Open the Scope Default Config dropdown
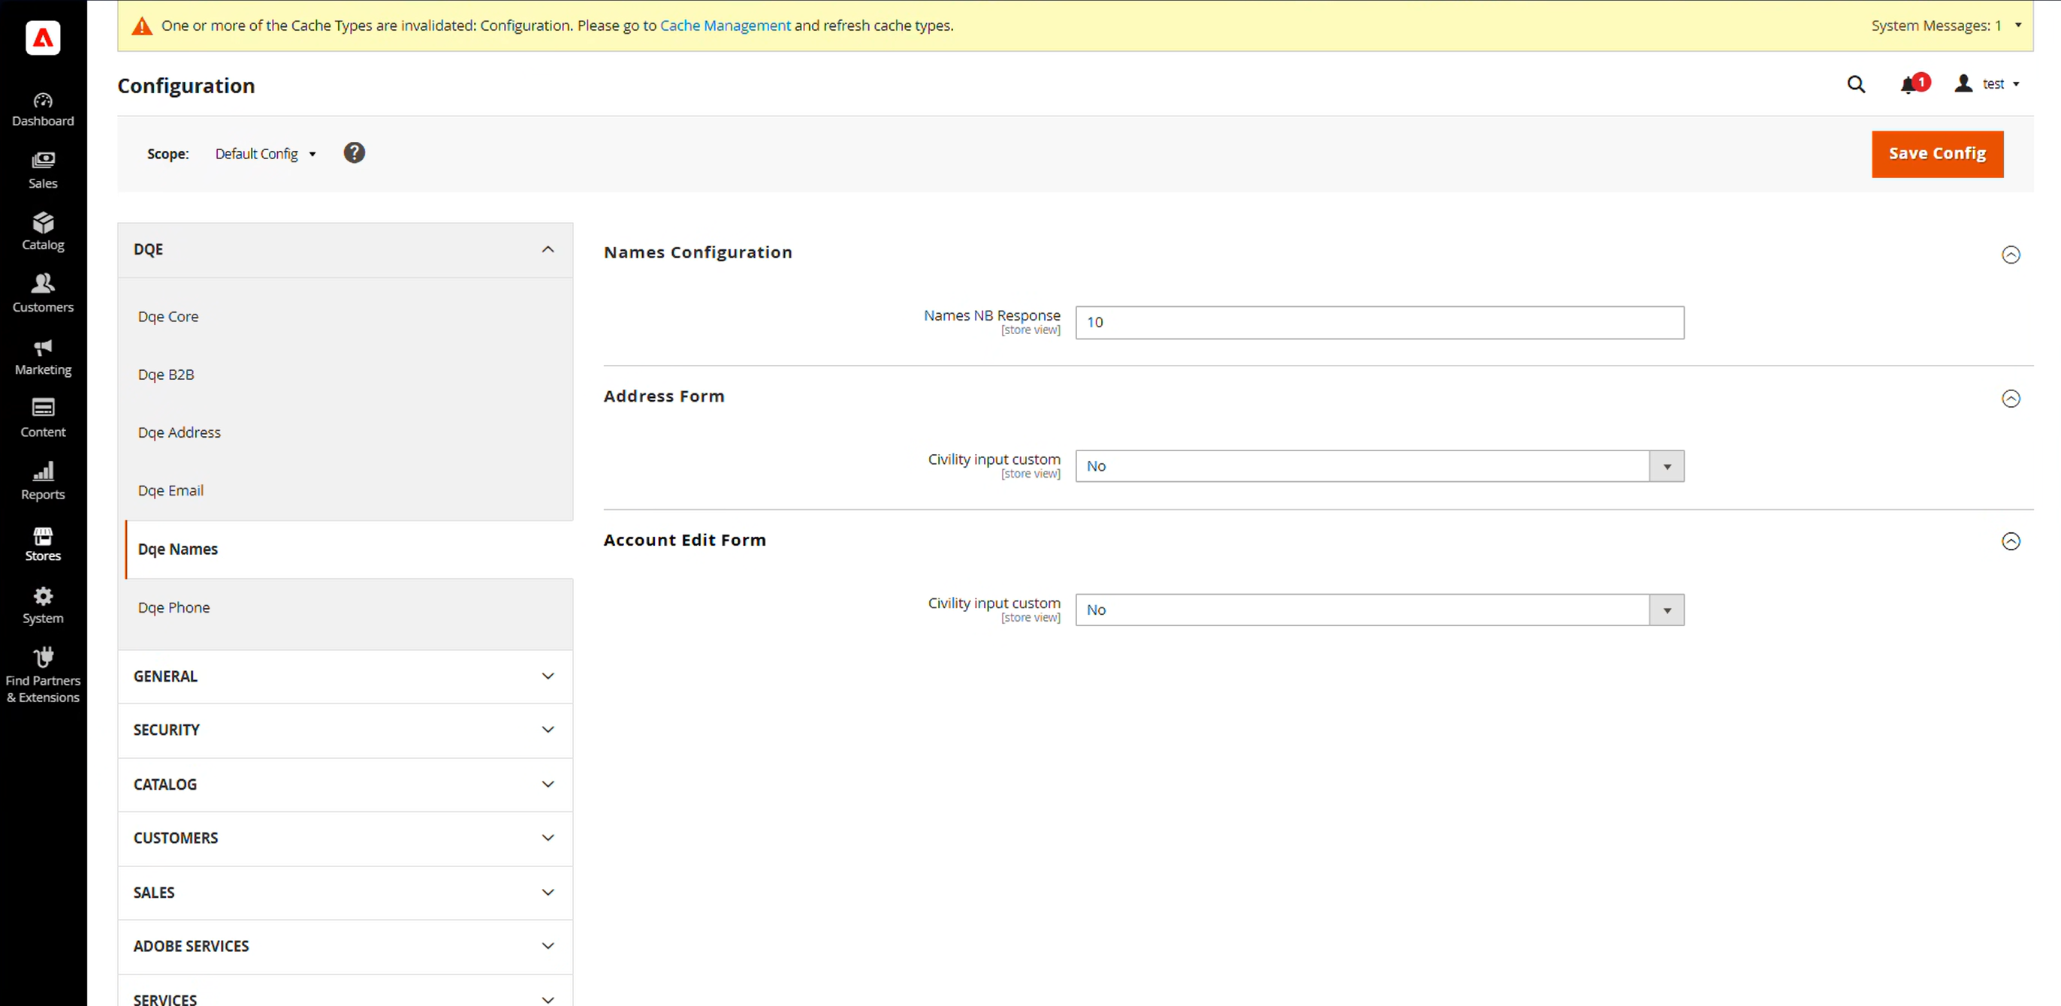2061x1006 pixels. pyautogui.click(x=265, y=154)
